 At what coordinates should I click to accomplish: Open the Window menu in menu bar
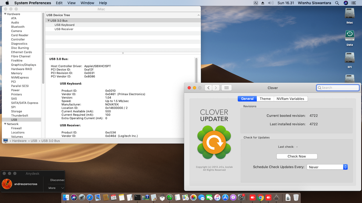coord(87,3)
